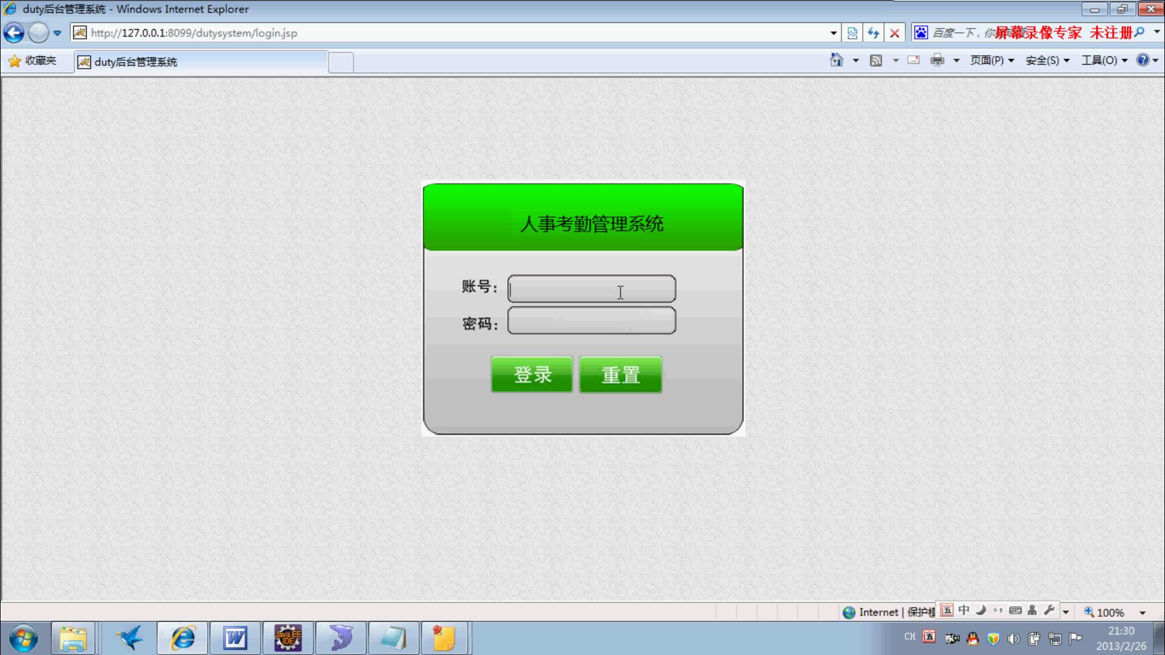
Task: Click the blue help question mark icon
Action: pos(1143,59)
